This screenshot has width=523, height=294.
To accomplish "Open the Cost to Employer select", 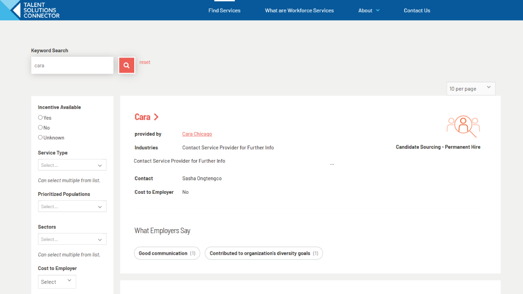I will click(x=57, y=282).
